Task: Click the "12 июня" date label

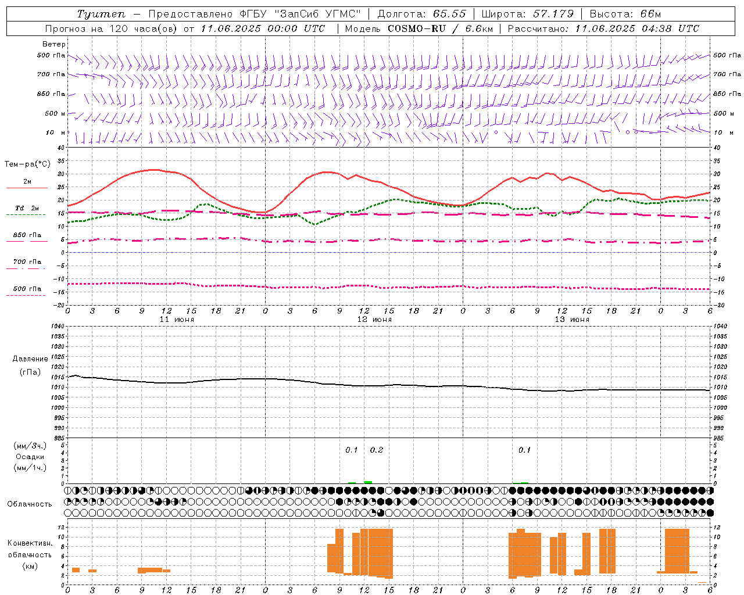Action: pos(374,320)
